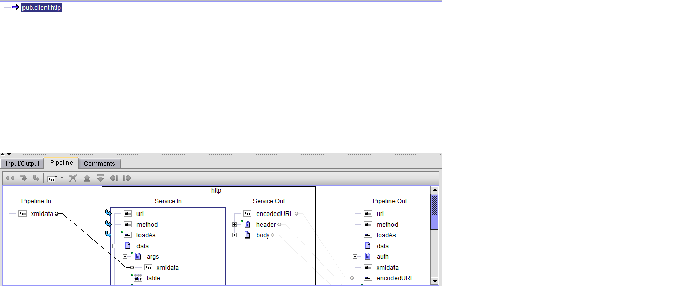
Task: Click the data document icon in Pipeline Out
Action: pos(368,246)
